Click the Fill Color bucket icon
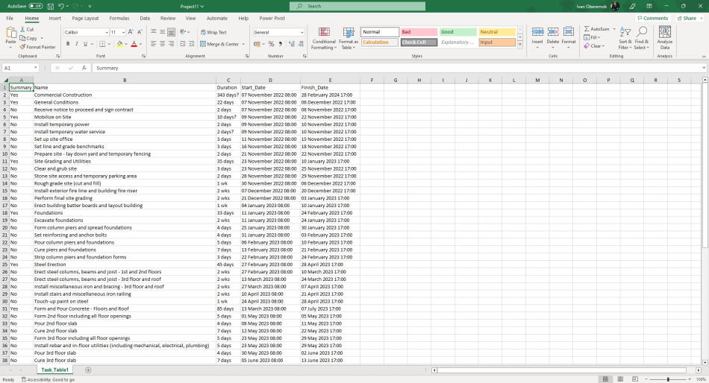This screenshot has width=709, height=383. click(x=119, y=44)
